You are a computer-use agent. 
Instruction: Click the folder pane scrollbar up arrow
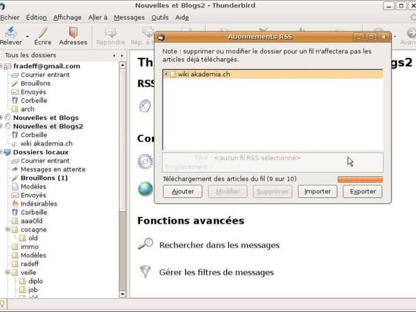click(x=122, y=66)
